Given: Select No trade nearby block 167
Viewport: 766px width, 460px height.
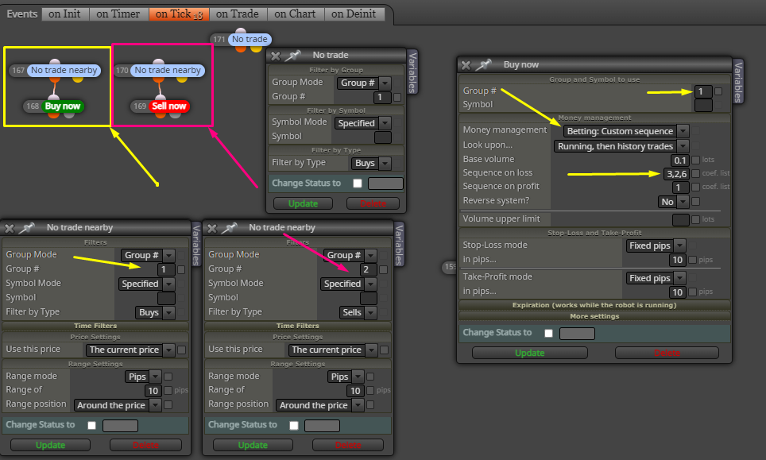Looking at the screenshot, I should point(64,71).
